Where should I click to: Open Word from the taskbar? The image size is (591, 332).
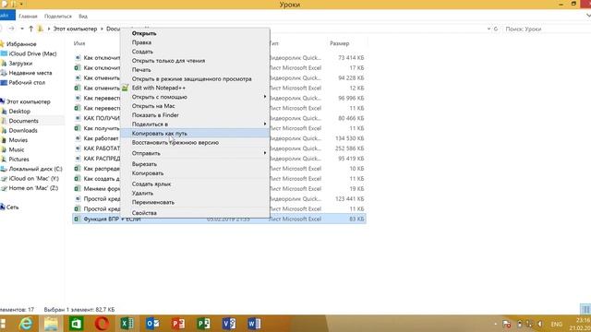coord(254,324)
